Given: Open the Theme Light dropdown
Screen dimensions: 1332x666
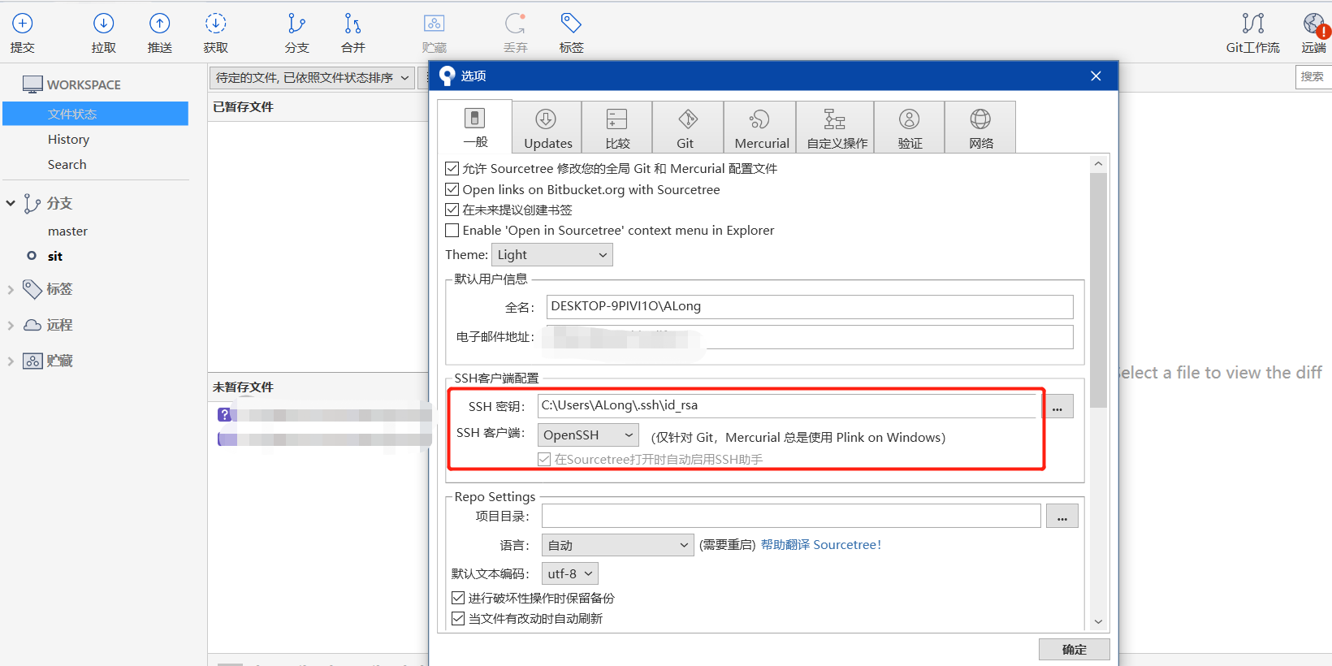Looking at the screenshot, I should click(x=552, y=255).
